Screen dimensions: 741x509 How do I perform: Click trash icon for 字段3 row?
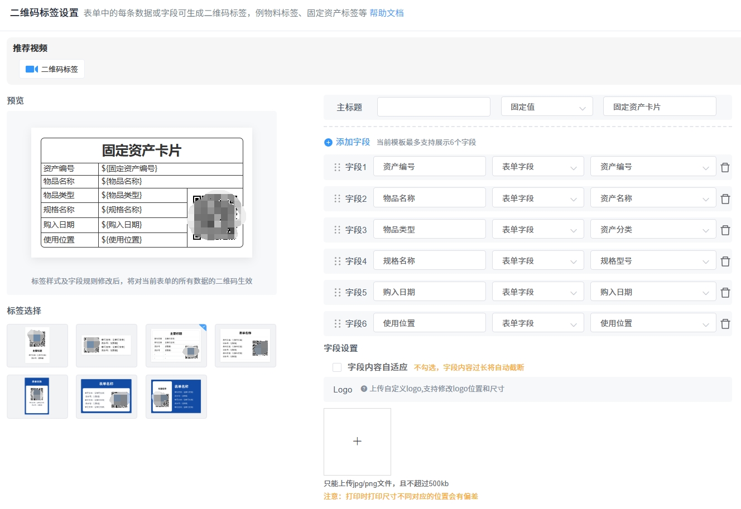[725, 230]
